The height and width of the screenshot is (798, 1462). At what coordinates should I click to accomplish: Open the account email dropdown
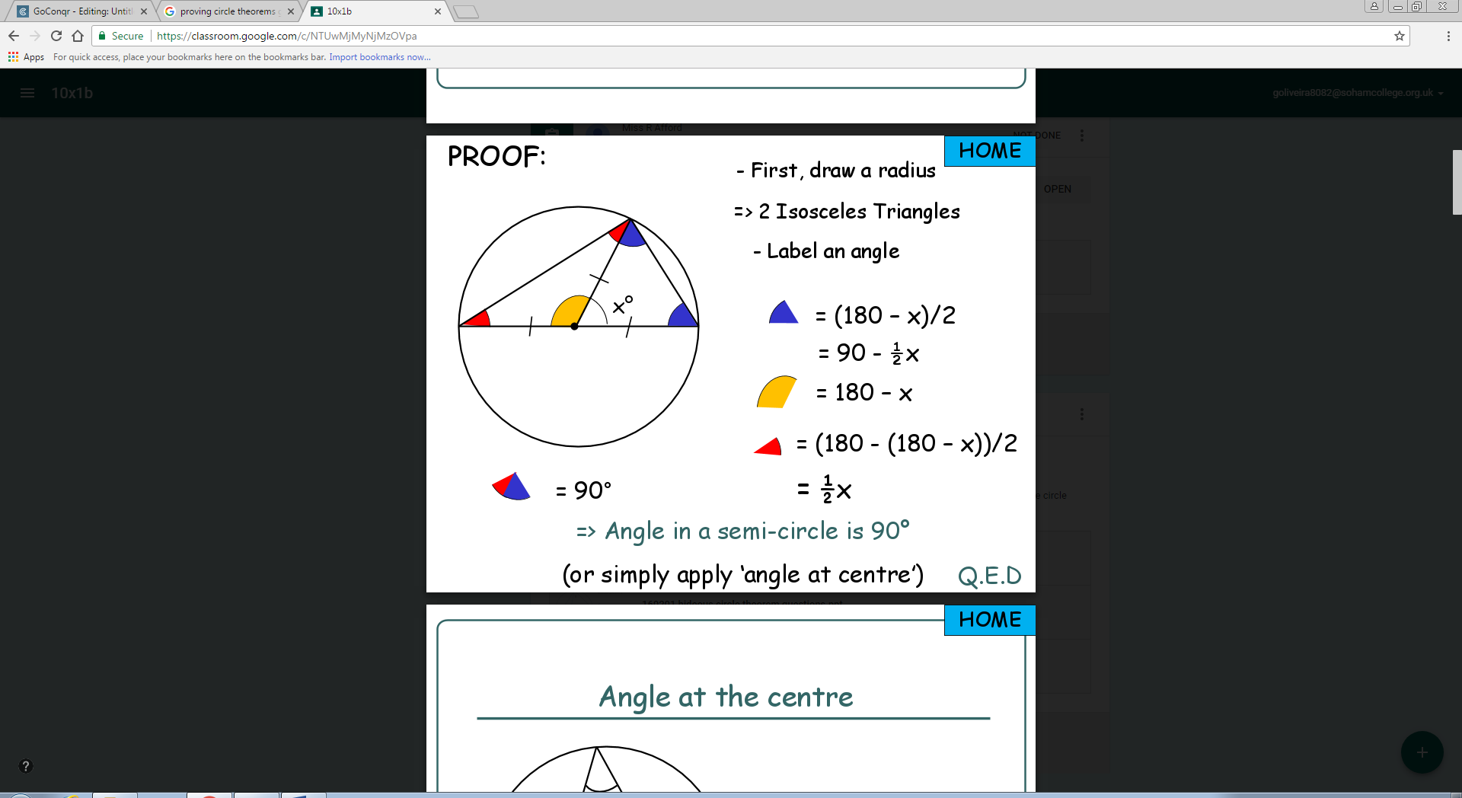(1358, 93)
